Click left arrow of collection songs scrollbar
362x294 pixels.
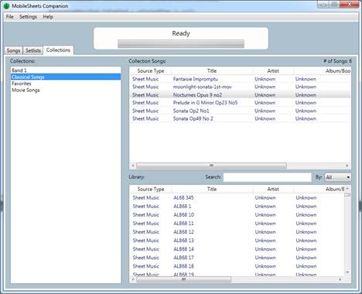(133, 166)
